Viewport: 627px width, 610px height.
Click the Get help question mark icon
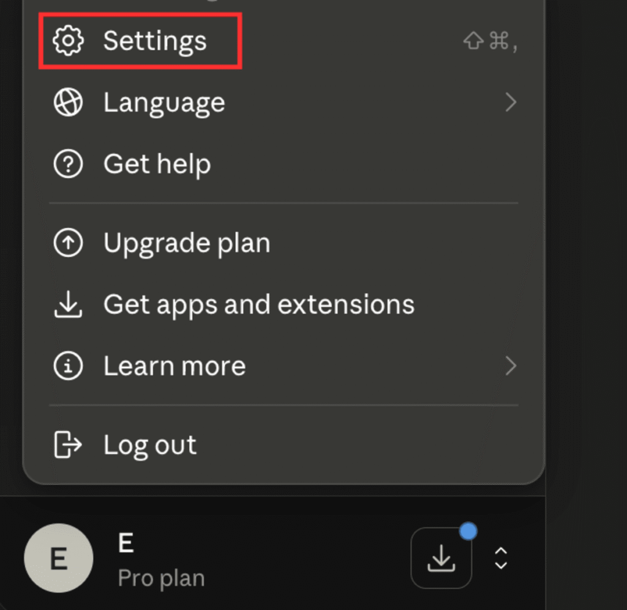coord(69,164)
